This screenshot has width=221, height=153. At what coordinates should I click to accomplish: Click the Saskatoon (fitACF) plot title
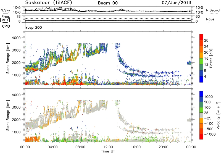point(49,2)
